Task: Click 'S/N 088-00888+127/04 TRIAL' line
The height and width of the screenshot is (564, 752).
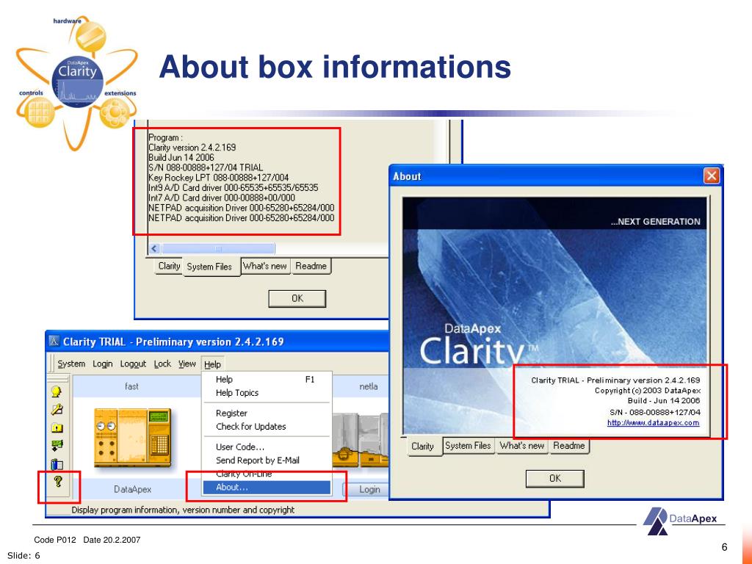Action: pyautogui.click(x=206, y=168)
